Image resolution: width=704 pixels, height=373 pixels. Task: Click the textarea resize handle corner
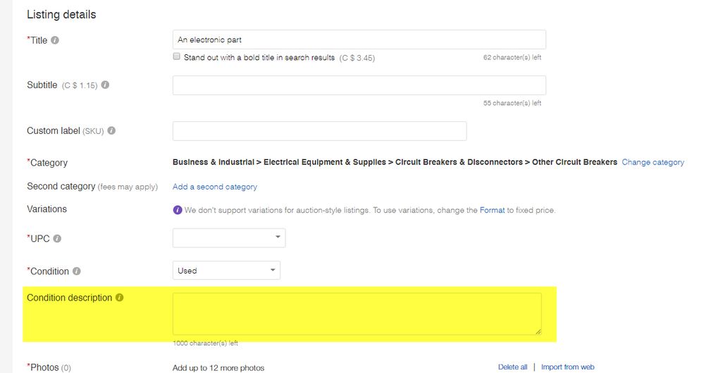click(538, 331)
